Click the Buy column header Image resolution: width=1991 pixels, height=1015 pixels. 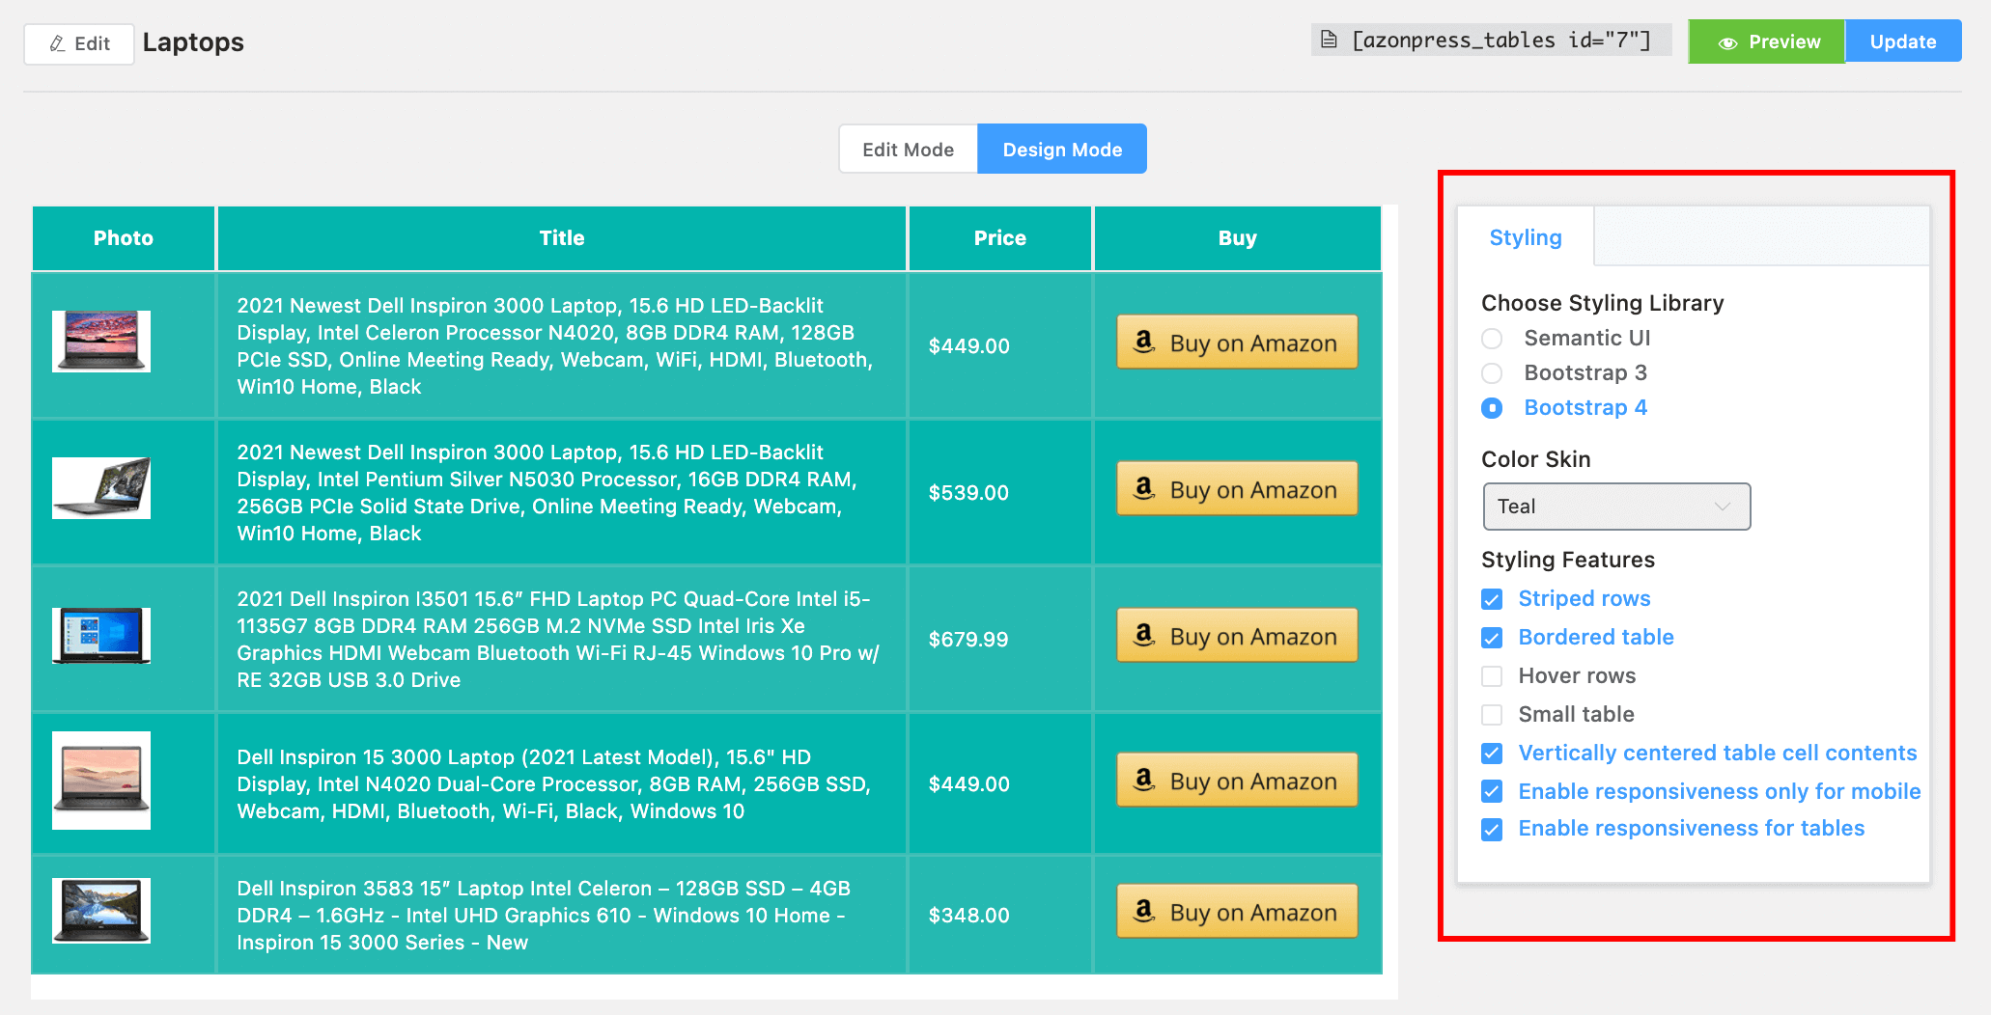(1238, 238)
